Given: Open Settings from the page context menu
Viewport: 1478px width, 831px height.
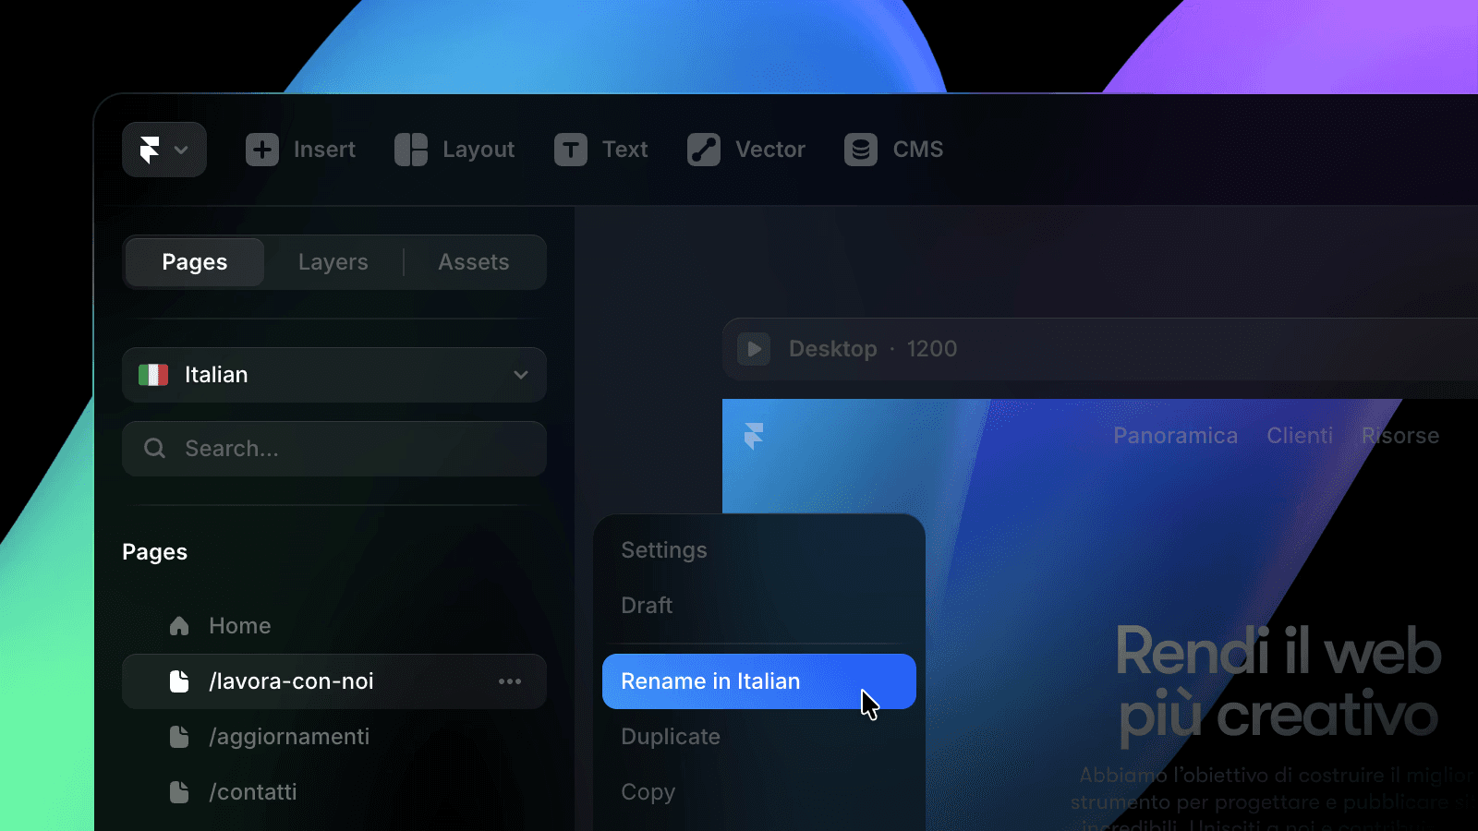Looking at the screenshot, I should (664, 549).
